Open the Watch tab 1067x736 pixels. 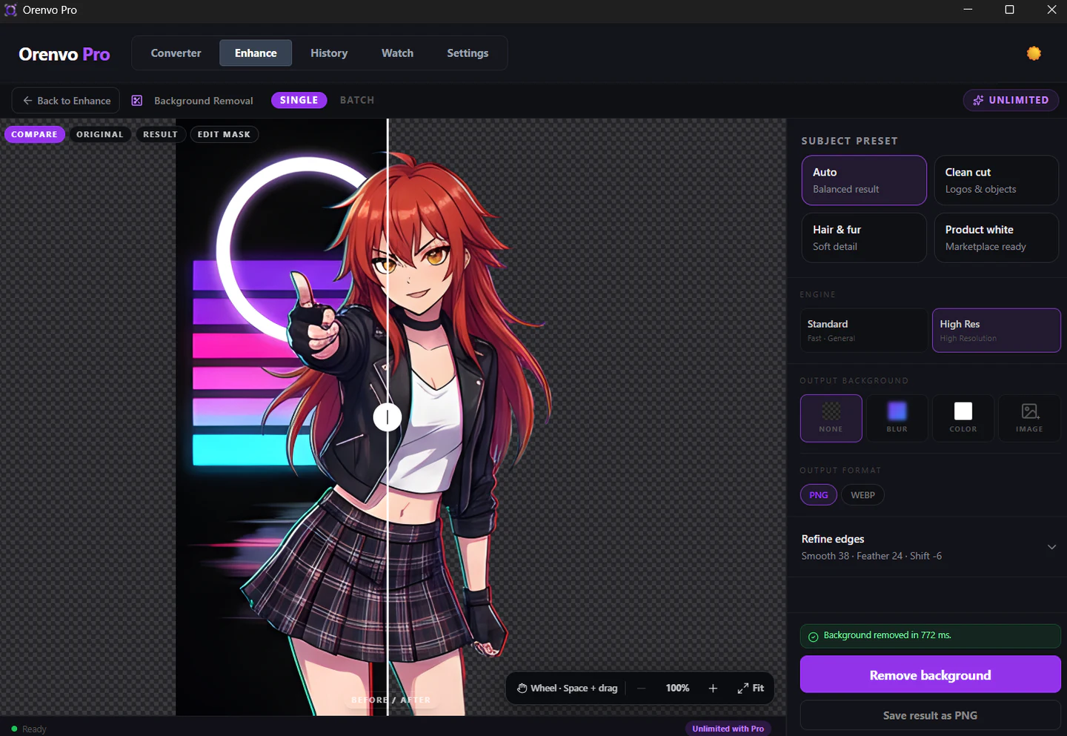tap(397, 53)
